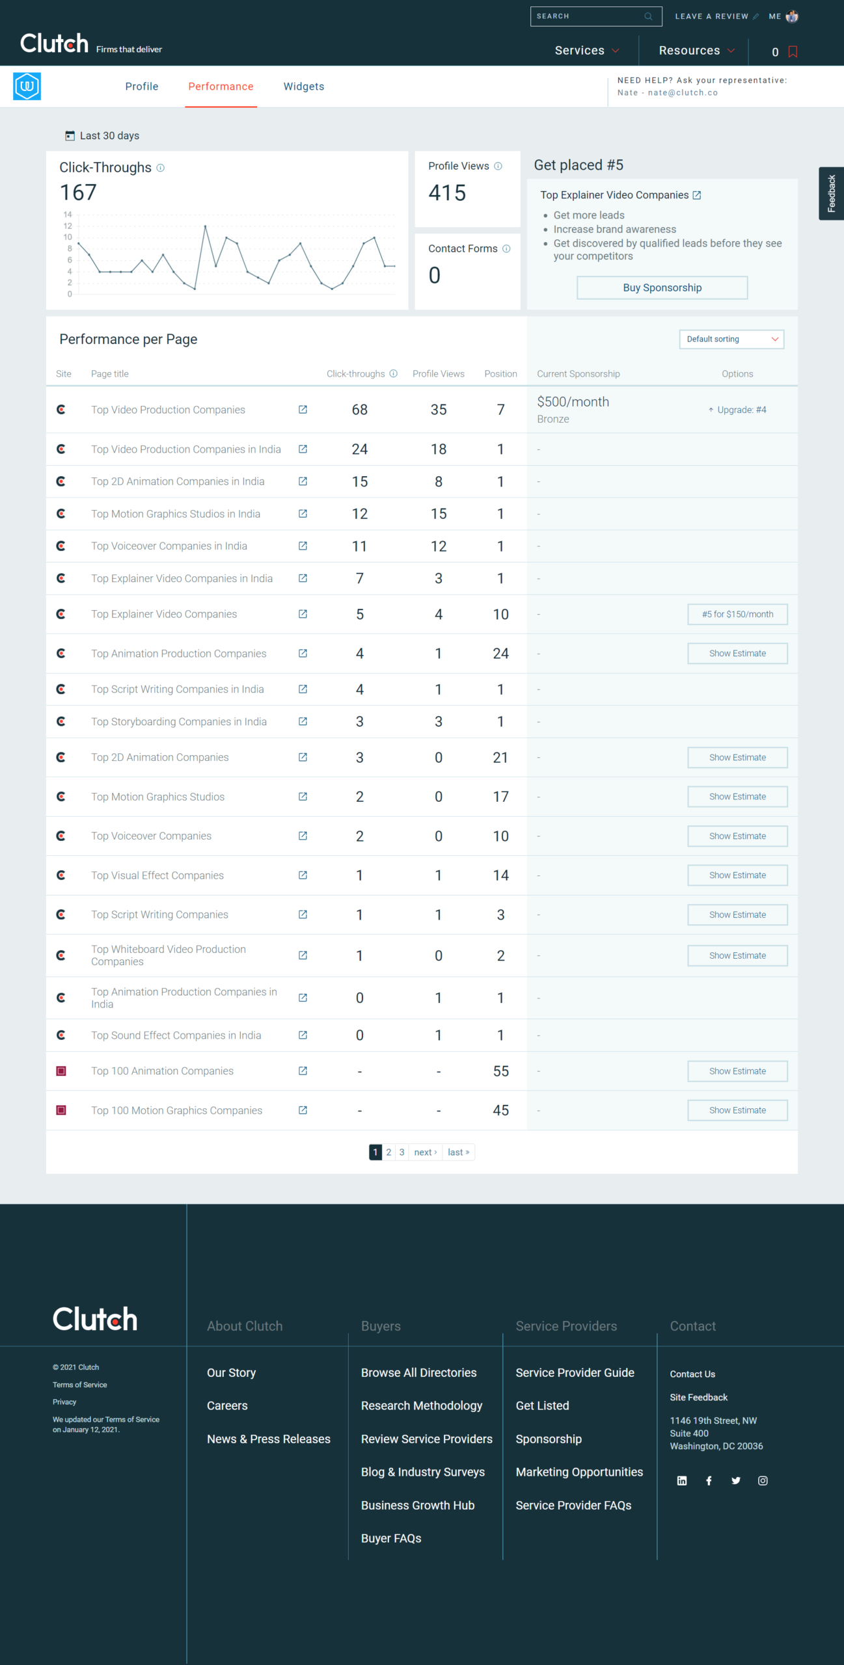
Task: Open external link for Top Motion Graphics Studios in India
Action: coord(303,514)
